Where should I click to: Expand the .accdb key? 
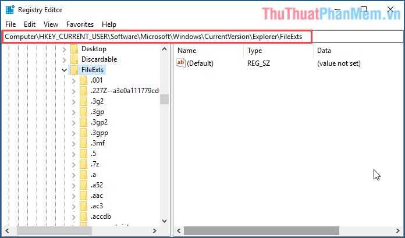pyautogui.click(x=74, y=217)
